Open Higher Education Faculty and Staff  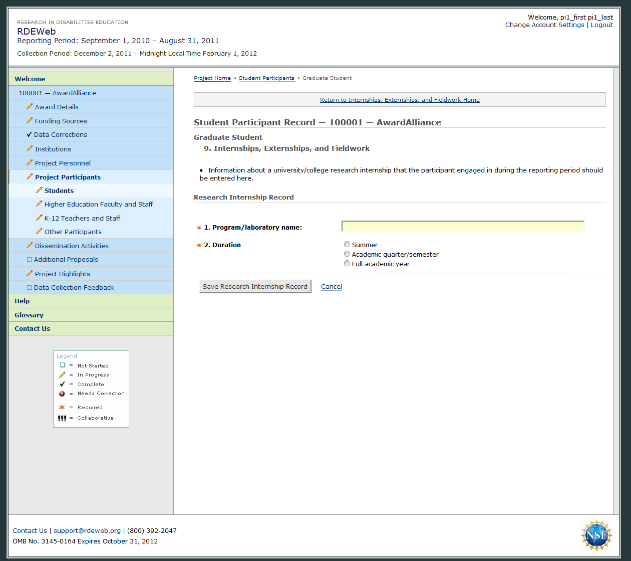tap(98, 205)
